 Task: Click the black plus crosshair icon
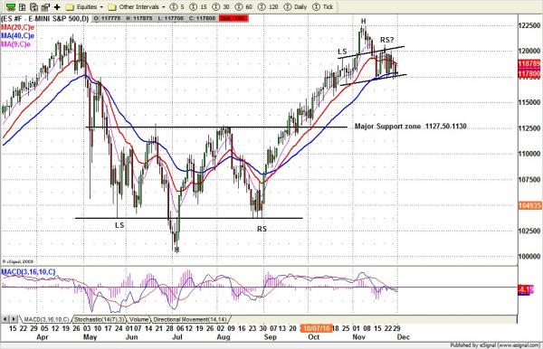[x=57, y=7]
